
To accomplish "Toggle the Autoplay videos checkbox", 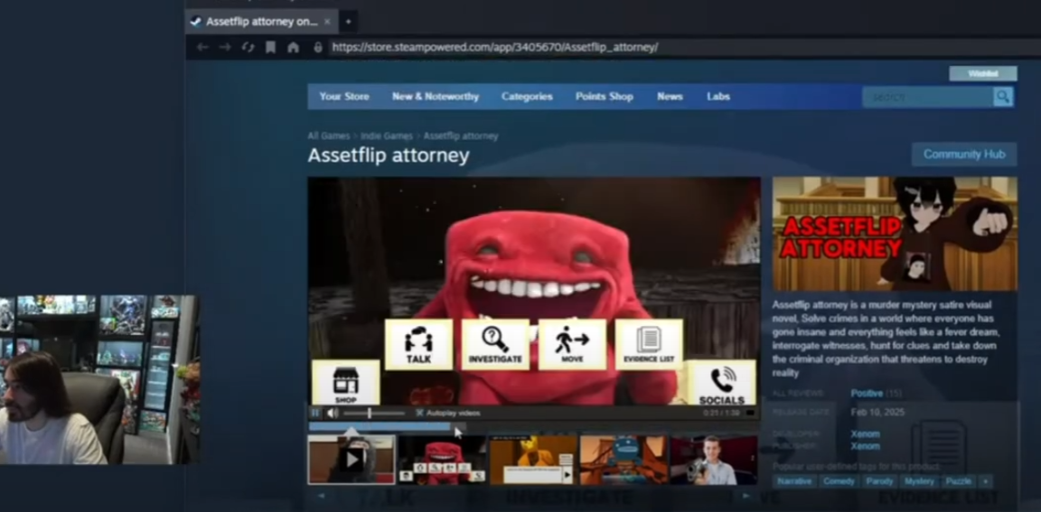I will (x=419, y=414).
